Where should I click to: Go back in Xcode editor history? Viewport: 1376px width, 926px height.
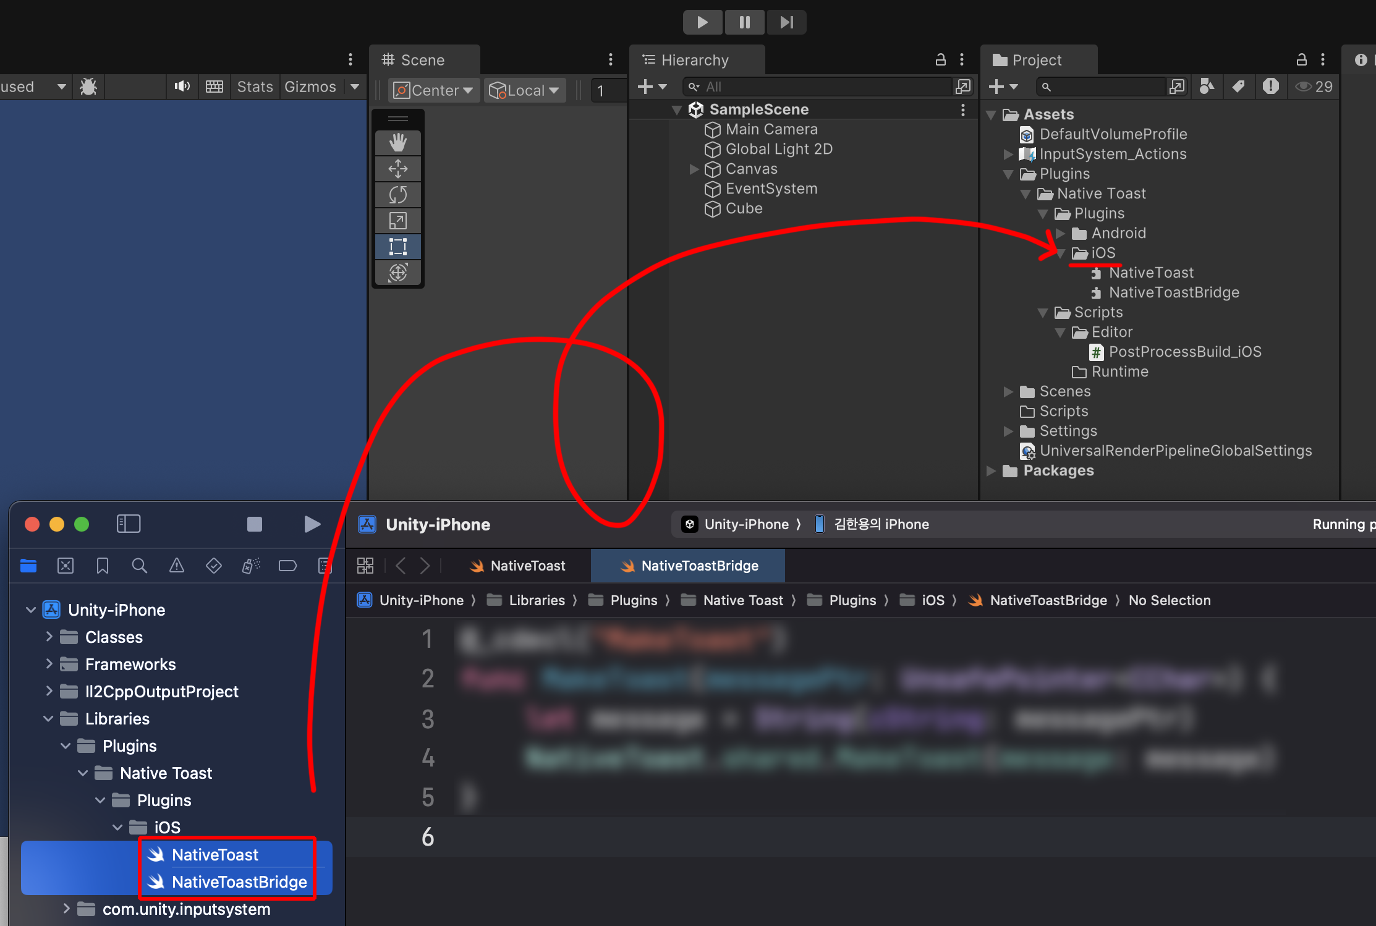401,566
